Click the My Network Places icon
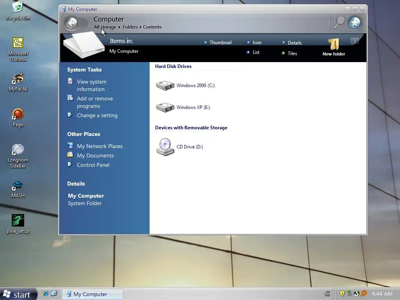Viewport: 400px width, 300px height. [x=70, y=145]
